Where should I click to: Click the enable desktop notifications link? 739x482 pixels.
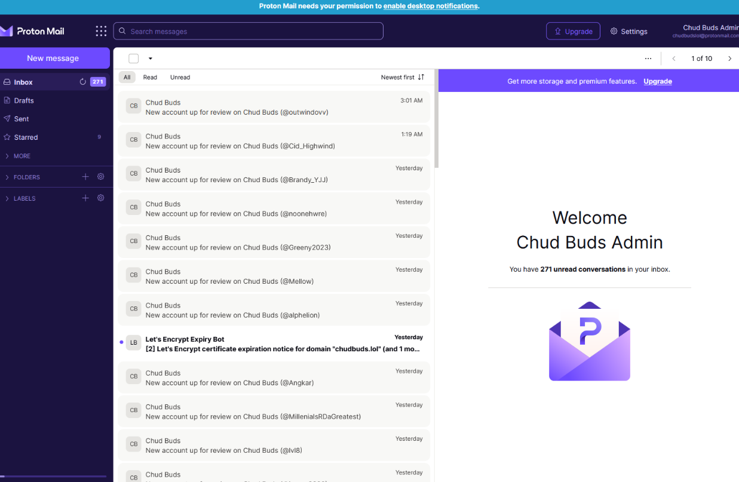click(431, 6)
